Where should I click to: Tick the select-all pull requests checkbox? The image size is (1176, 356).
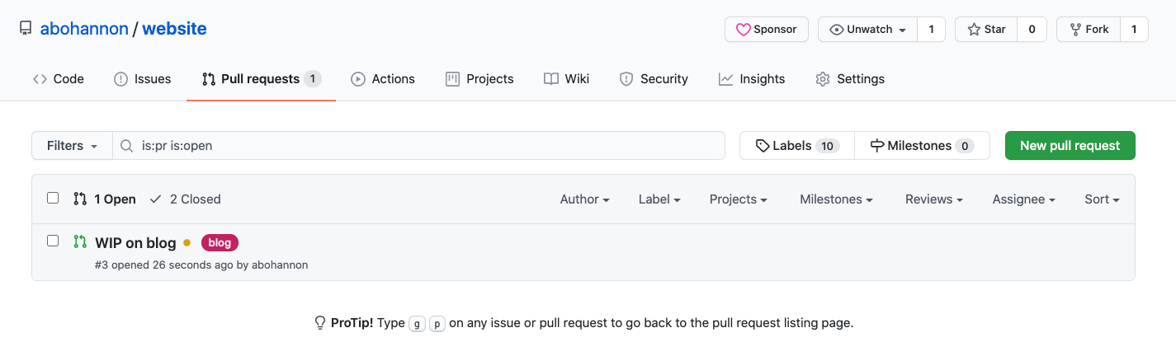click(x=53, y=198)
